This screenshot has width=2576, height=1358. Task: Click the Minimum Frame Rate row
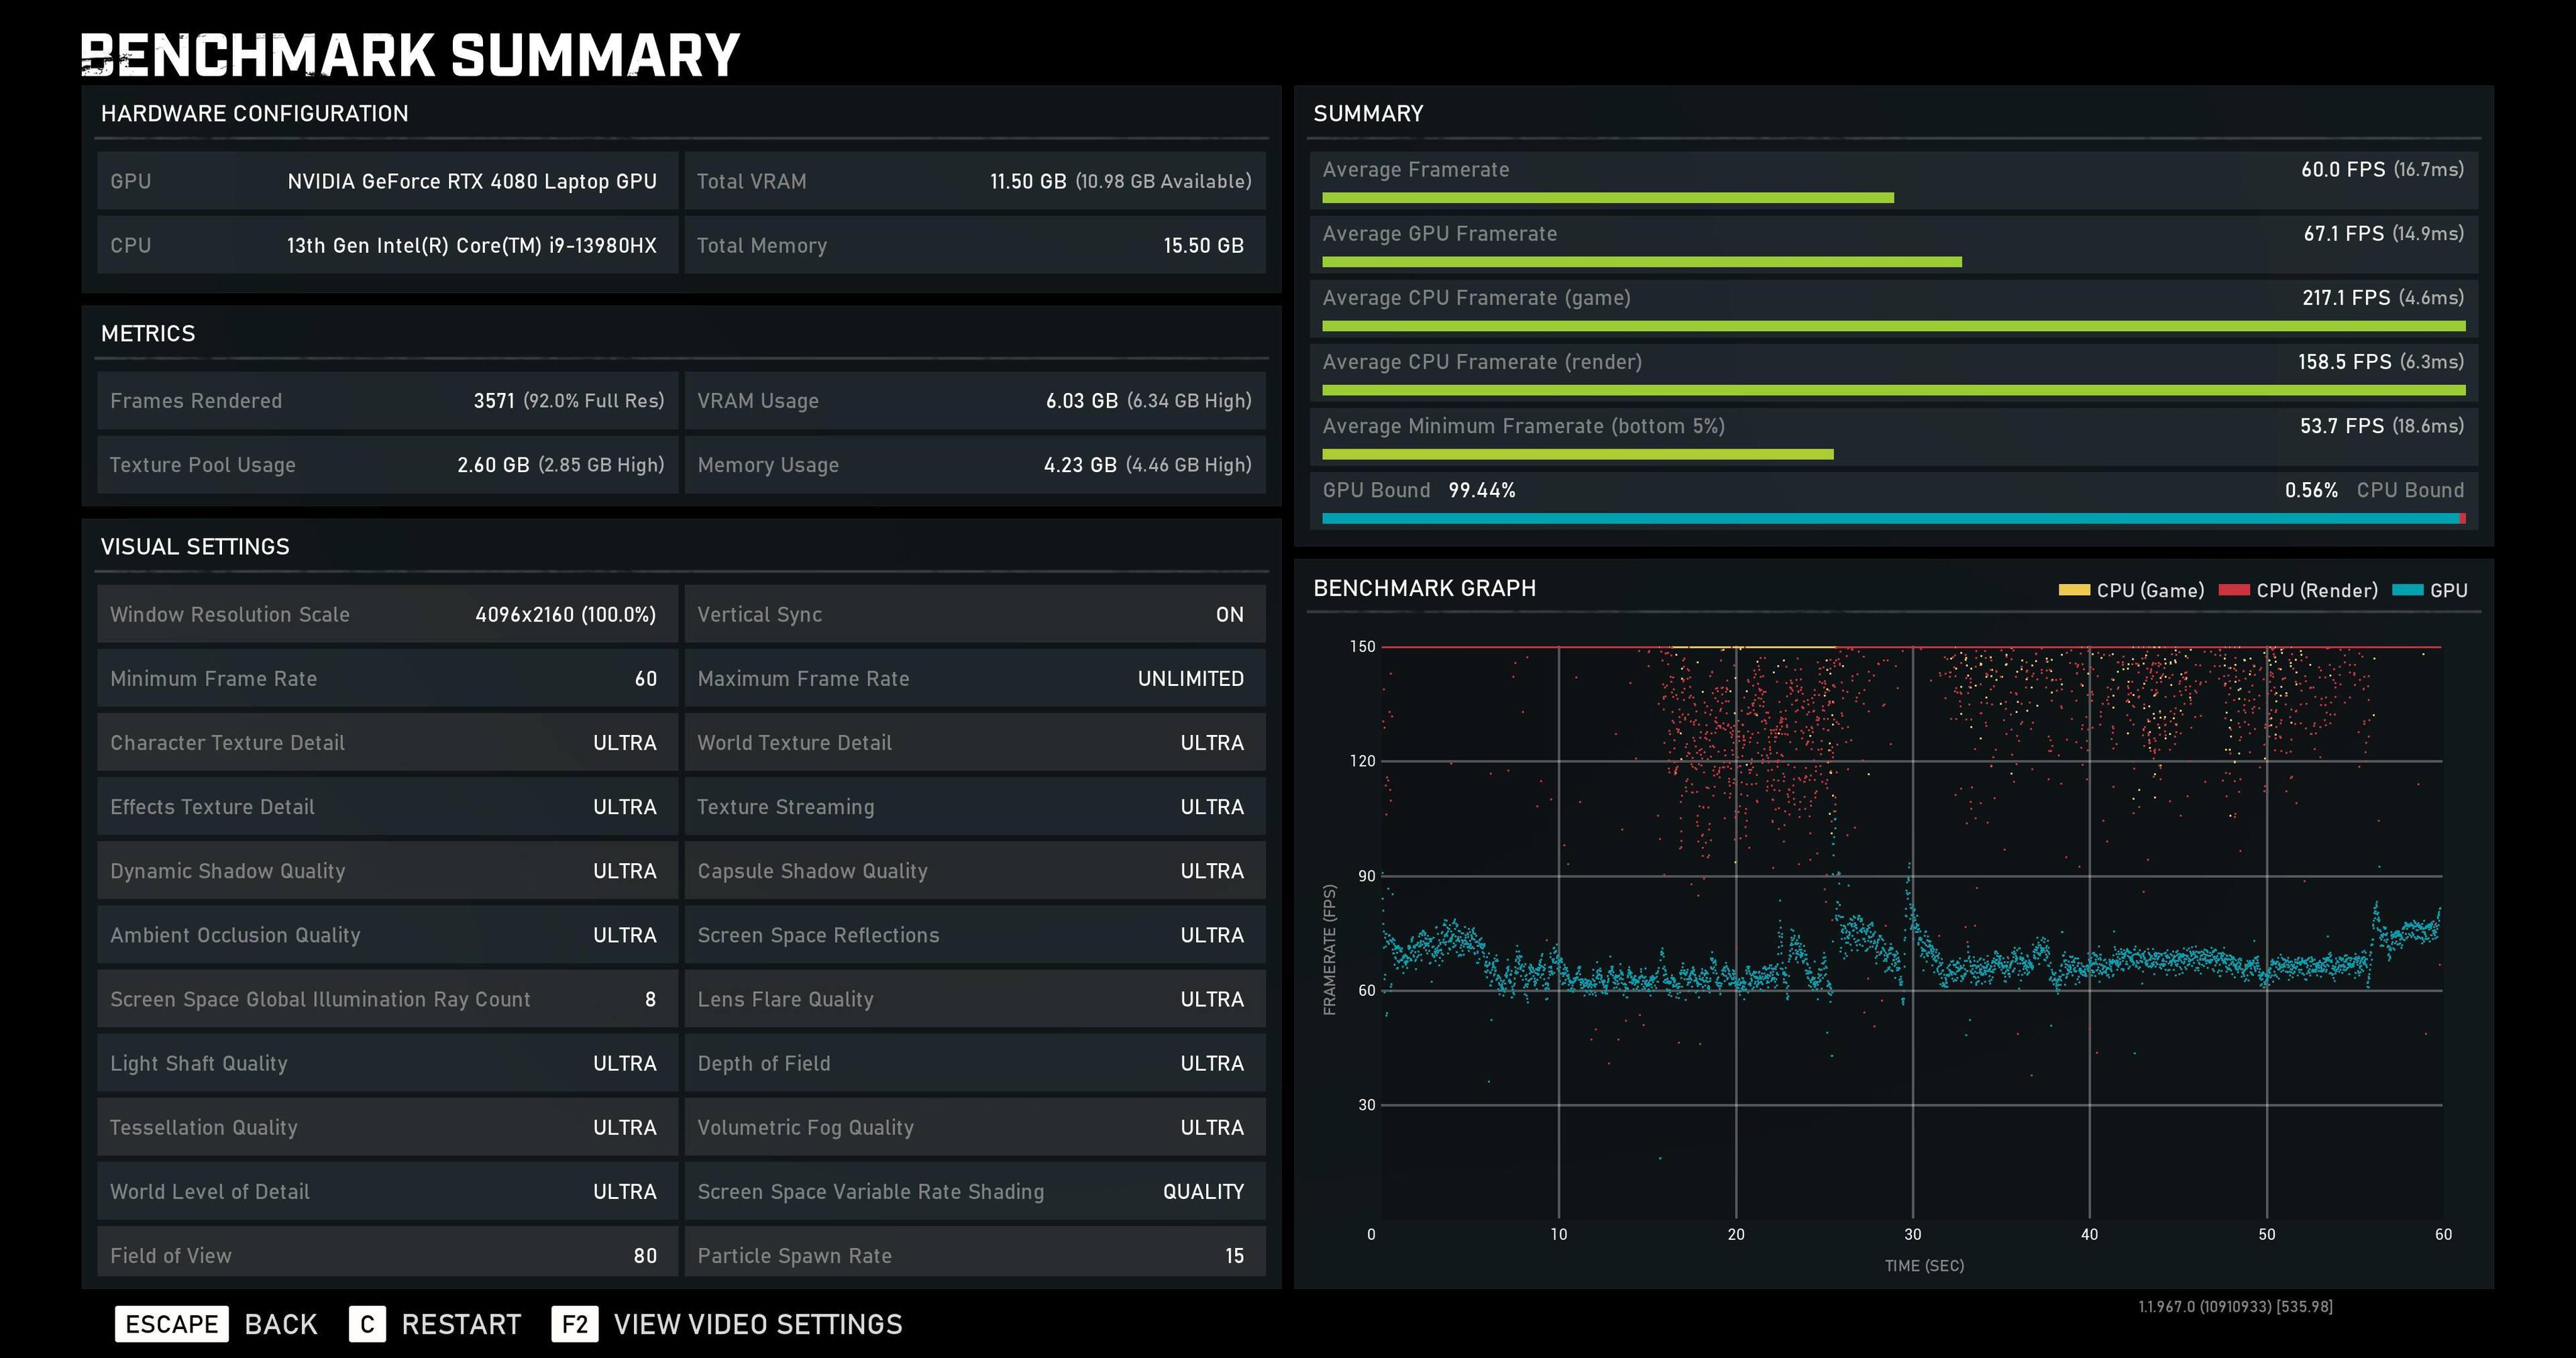[387, 678]
